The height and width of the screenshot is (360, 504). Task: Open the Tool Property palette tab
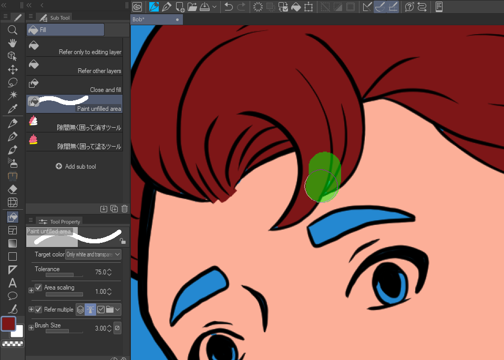(59, 221)
